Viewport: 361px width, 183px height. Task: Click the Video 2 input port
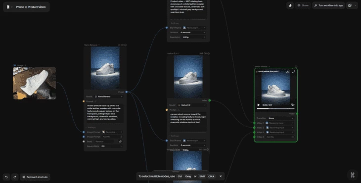pyautogui.click(x=254, y=128)
